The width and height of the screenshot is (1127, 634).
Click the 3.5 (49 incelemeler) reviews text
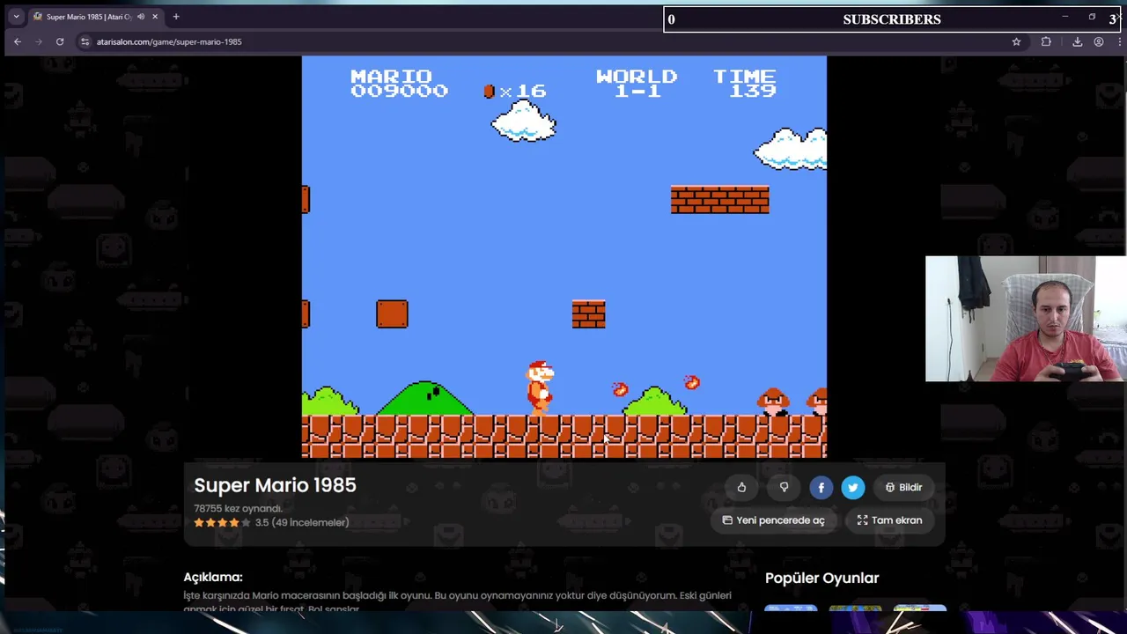[302, 522]
